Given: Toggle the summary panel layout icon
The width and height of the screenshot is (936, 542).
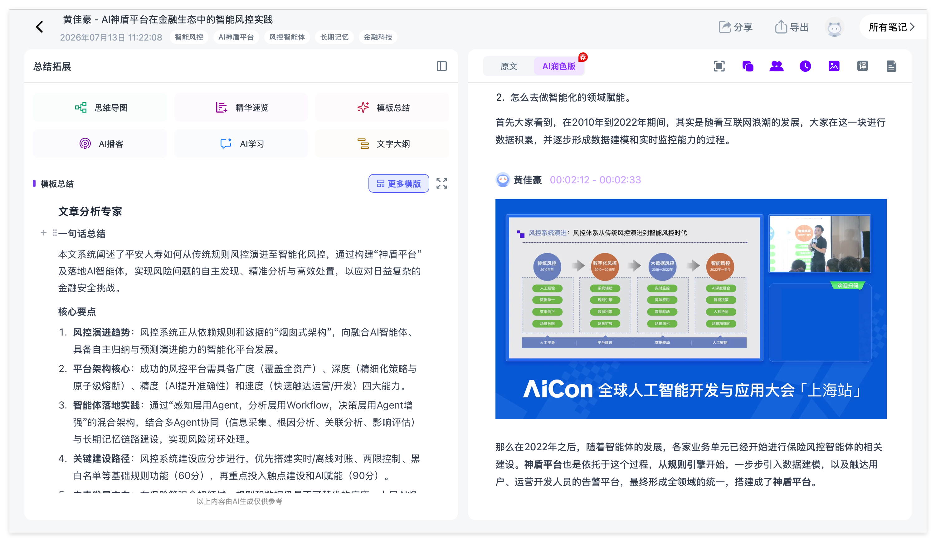Looking at the screenshot, I should pos(441,66).
